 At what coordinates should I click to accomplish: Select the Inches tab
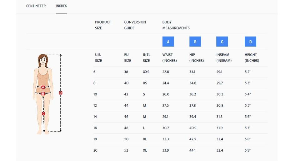pyautogui.click(x=61, y=6)
